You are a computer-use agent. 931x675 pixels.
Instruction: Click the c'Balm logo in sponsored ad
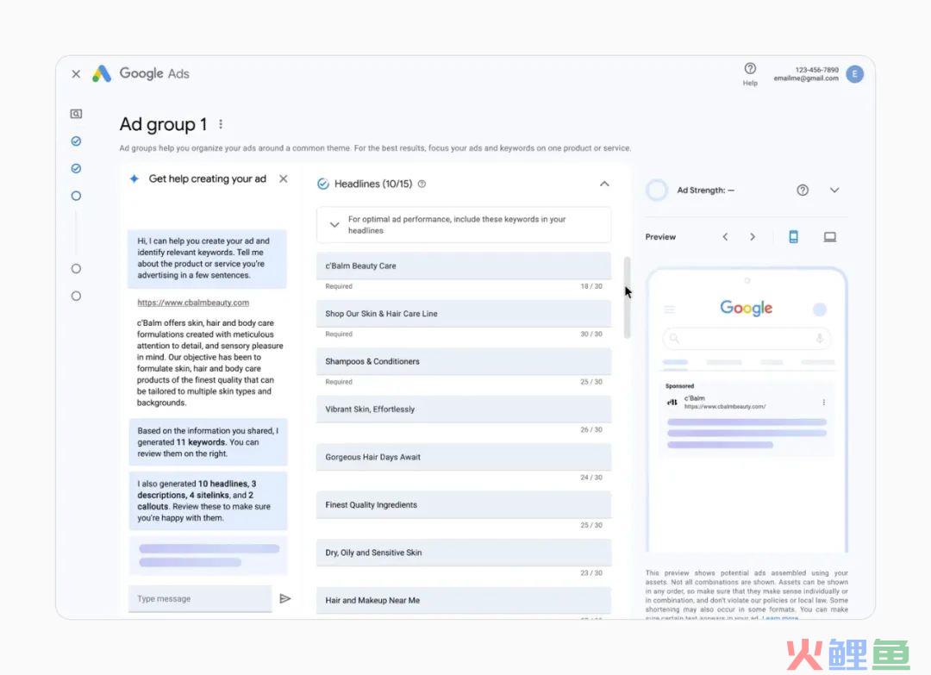click(672, 403)
